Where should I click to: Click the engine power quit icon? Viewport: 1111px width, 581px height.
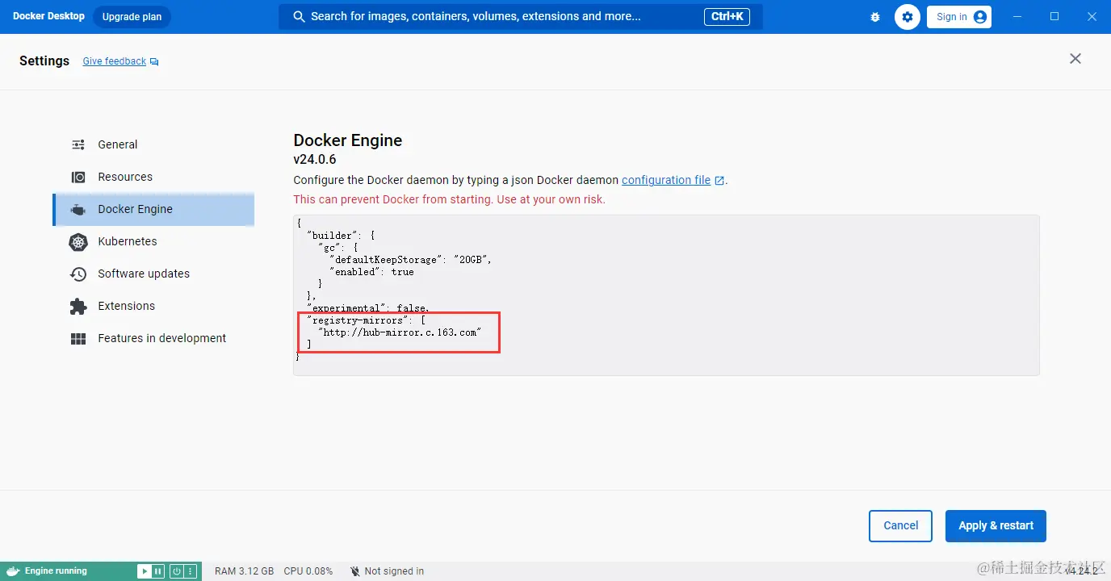176,571
